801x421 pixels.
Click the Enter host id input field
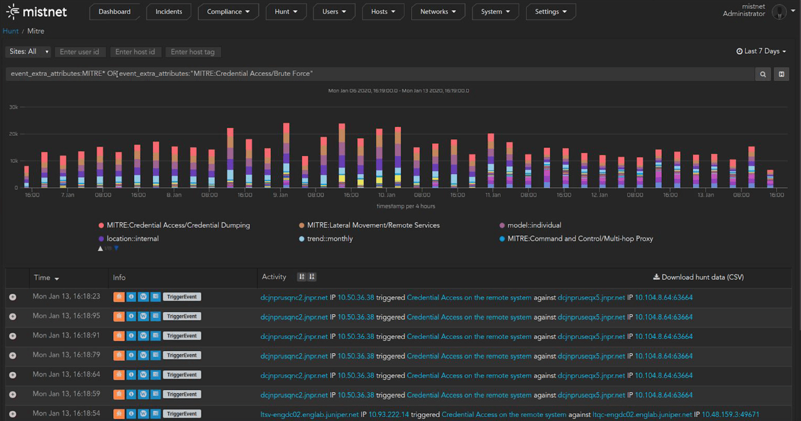pos(135,52)
